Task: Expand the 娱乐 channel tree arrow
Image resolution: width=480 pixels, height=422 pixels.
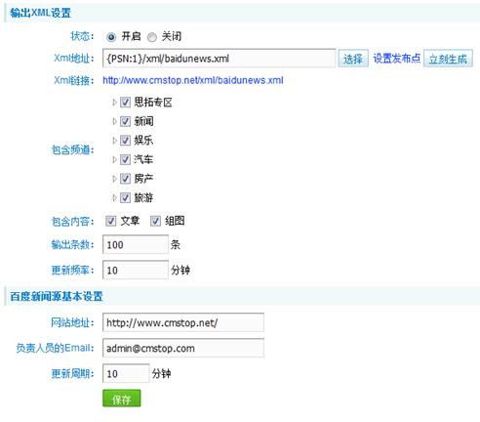Action: click(x=114, y=141)
